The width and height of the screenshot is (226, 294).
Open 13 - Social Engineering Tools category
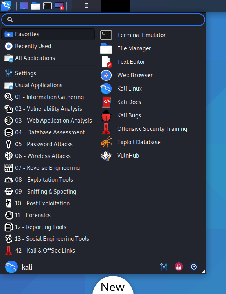(48, 239)
